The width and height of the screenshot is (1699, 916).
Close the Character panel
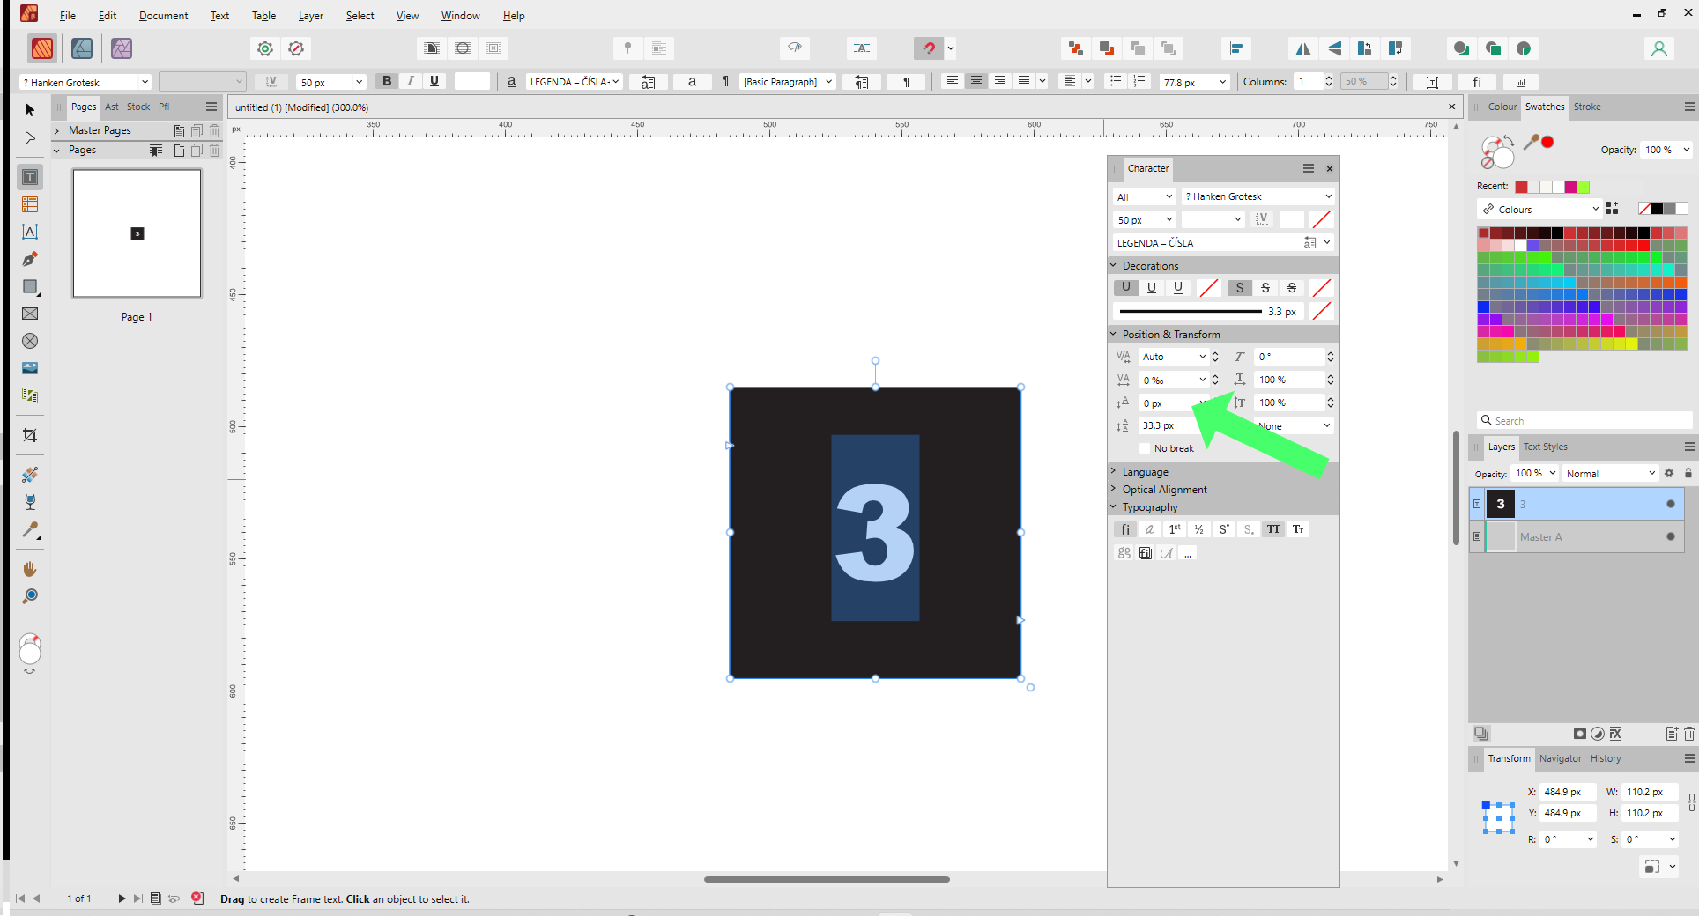click(1330, 168)
